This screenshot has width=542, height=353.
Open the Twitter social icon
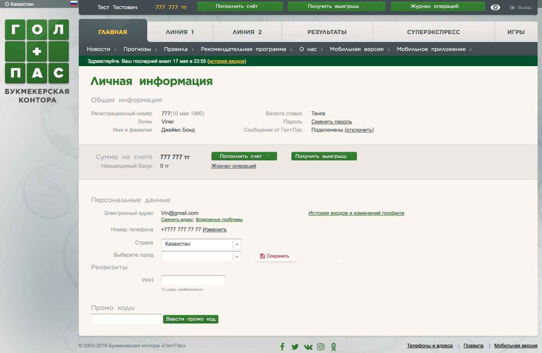point(295,347)
